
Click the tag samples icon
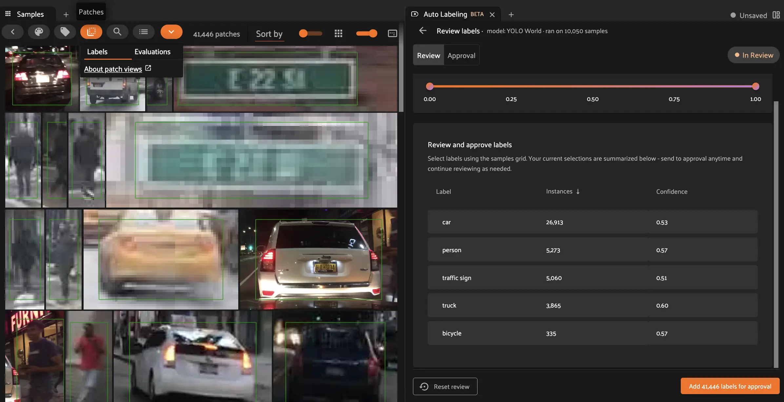point(65,32)
